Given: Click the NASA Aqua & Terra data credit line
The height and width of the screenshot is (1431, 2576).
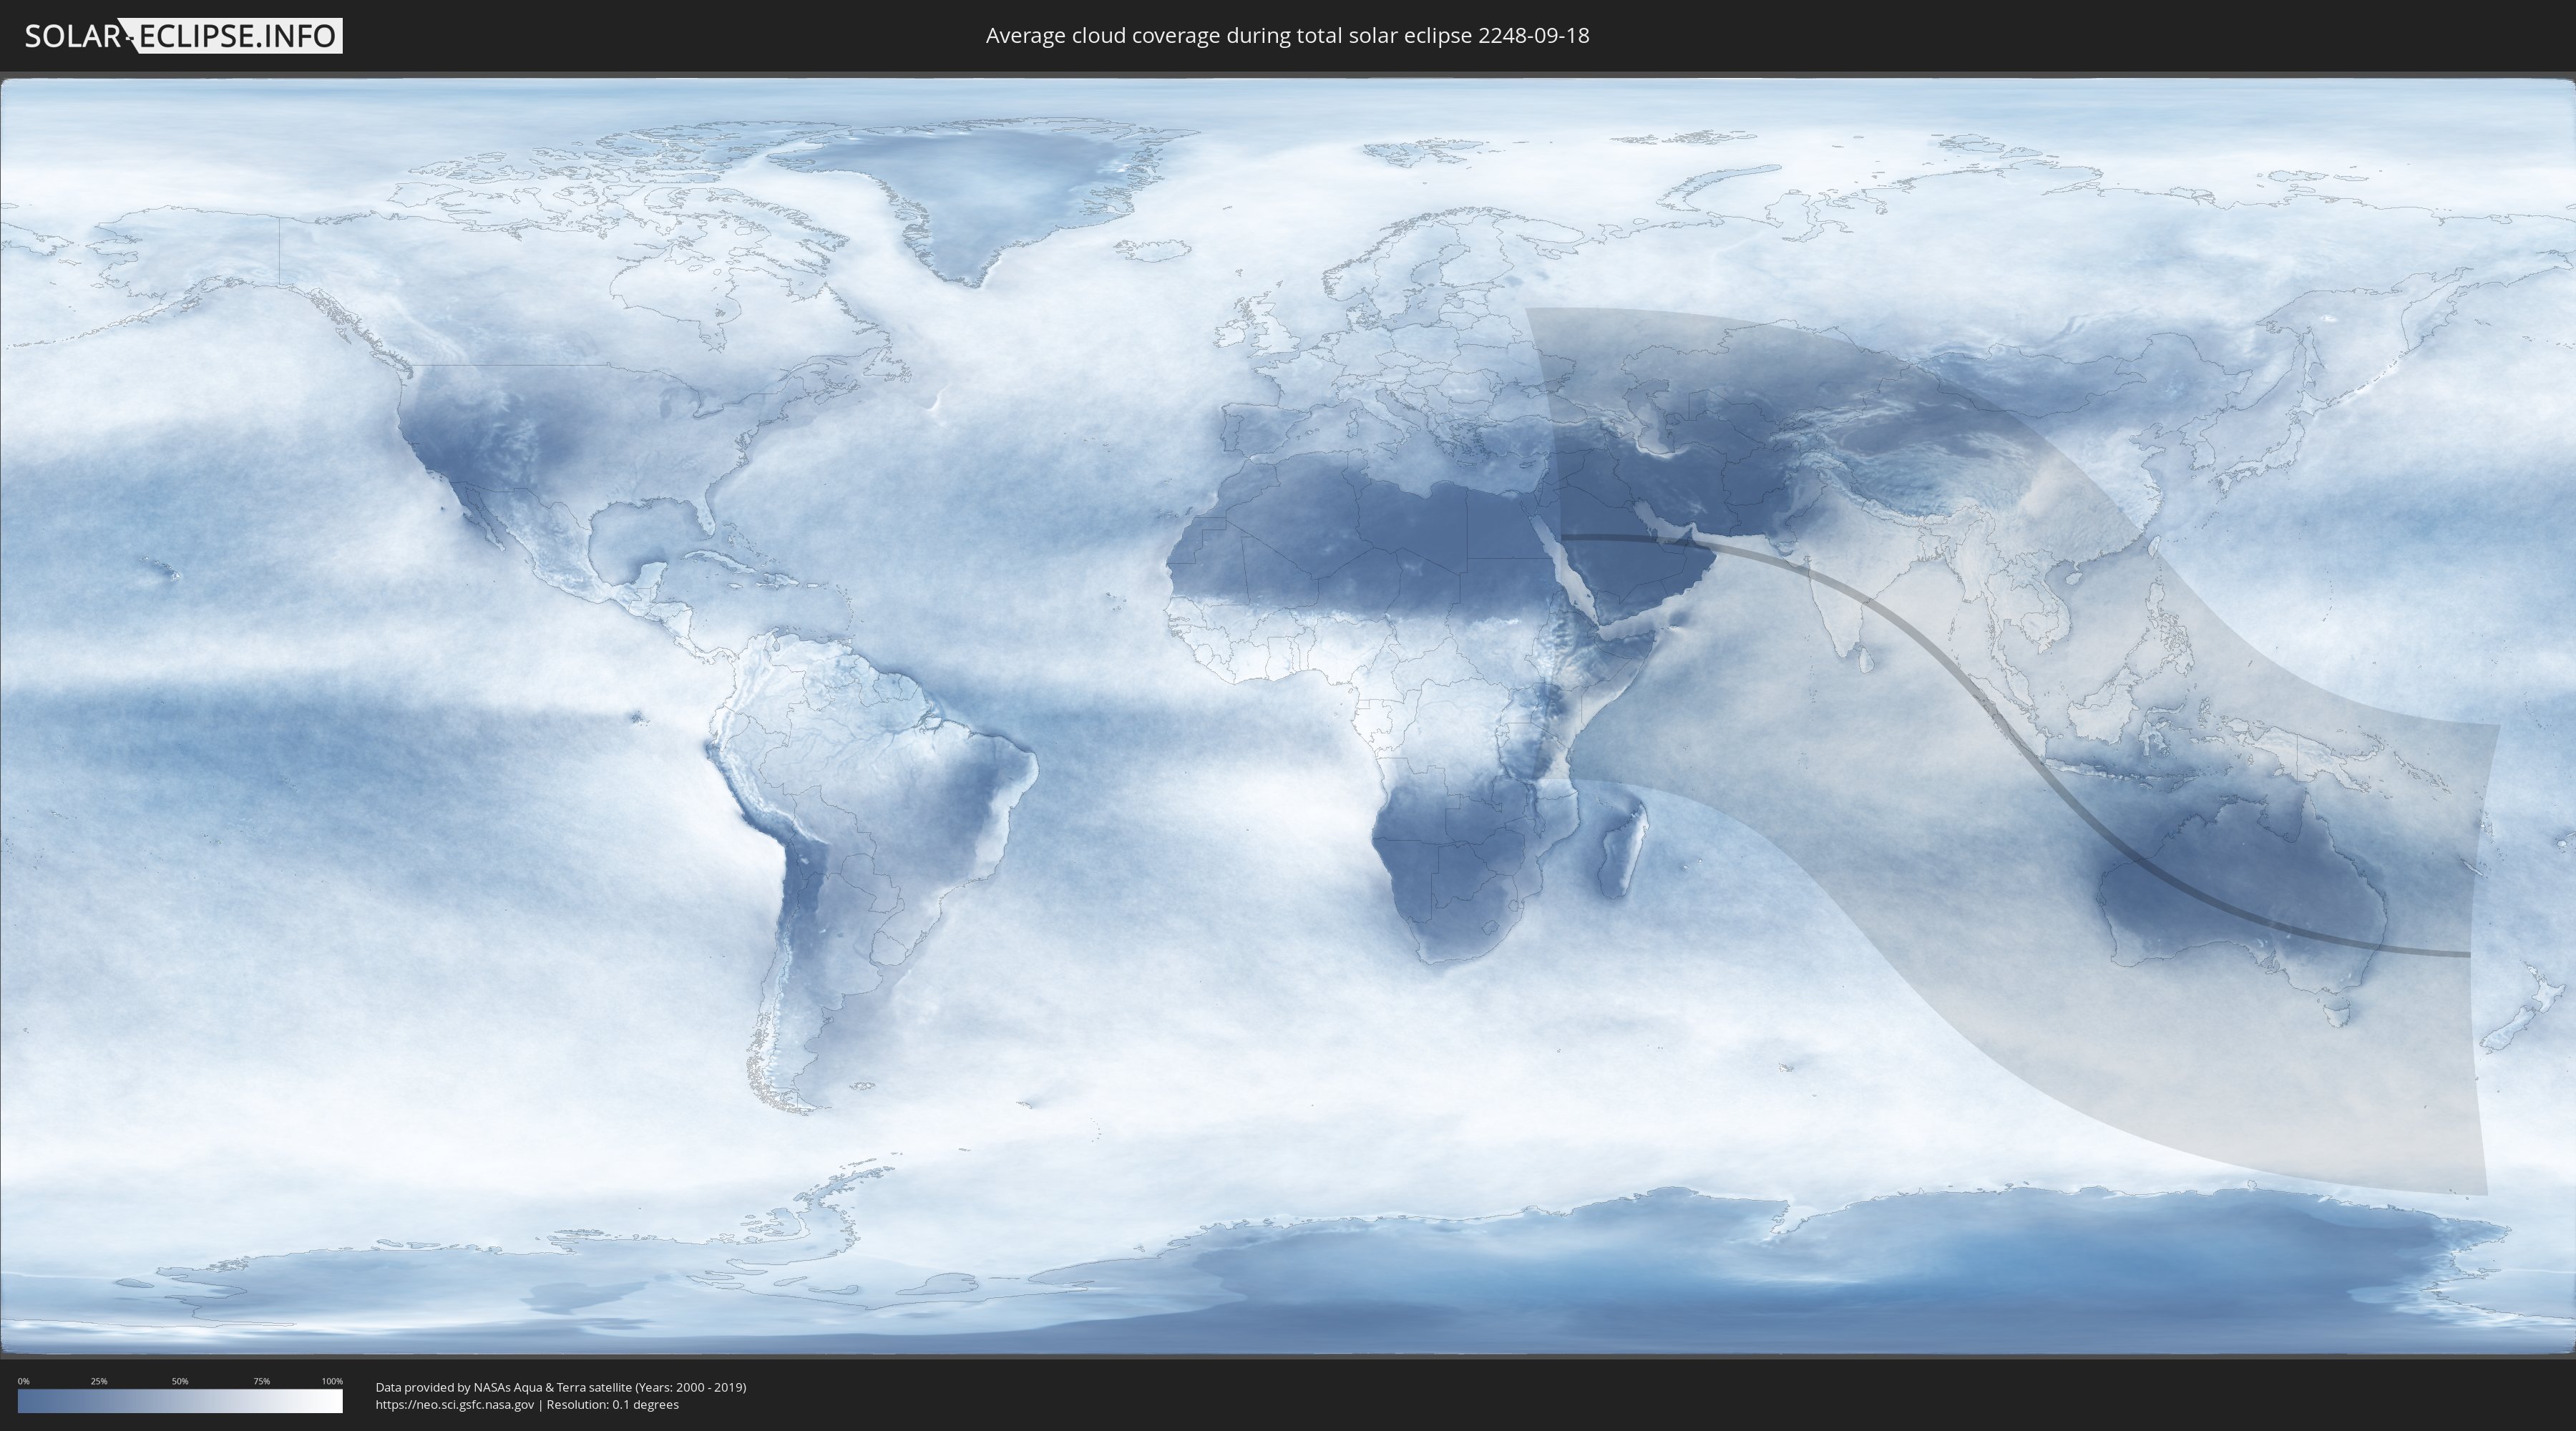Looking at the screenshot, I should coord(560,1387).
